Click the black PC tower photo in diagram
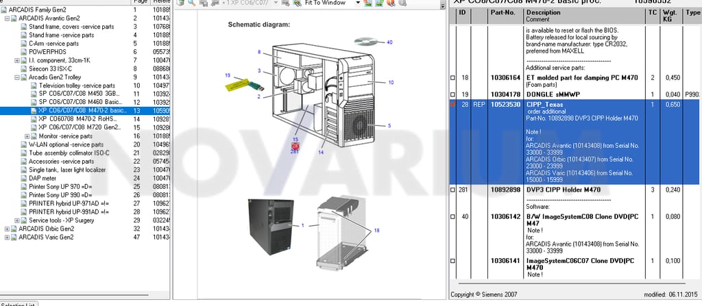Screen dimensions: 702x306 tap(271, 227)
